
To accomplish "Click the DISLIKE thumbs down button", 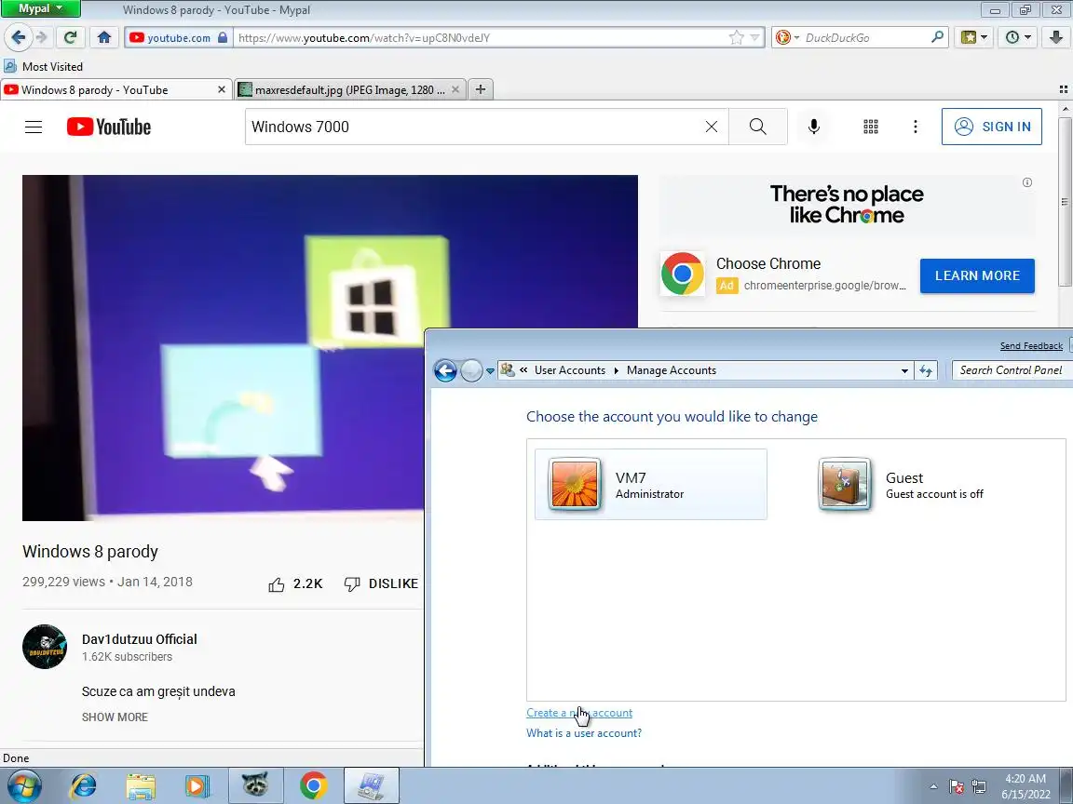I will pyautogui.click(x=380, y=583).
